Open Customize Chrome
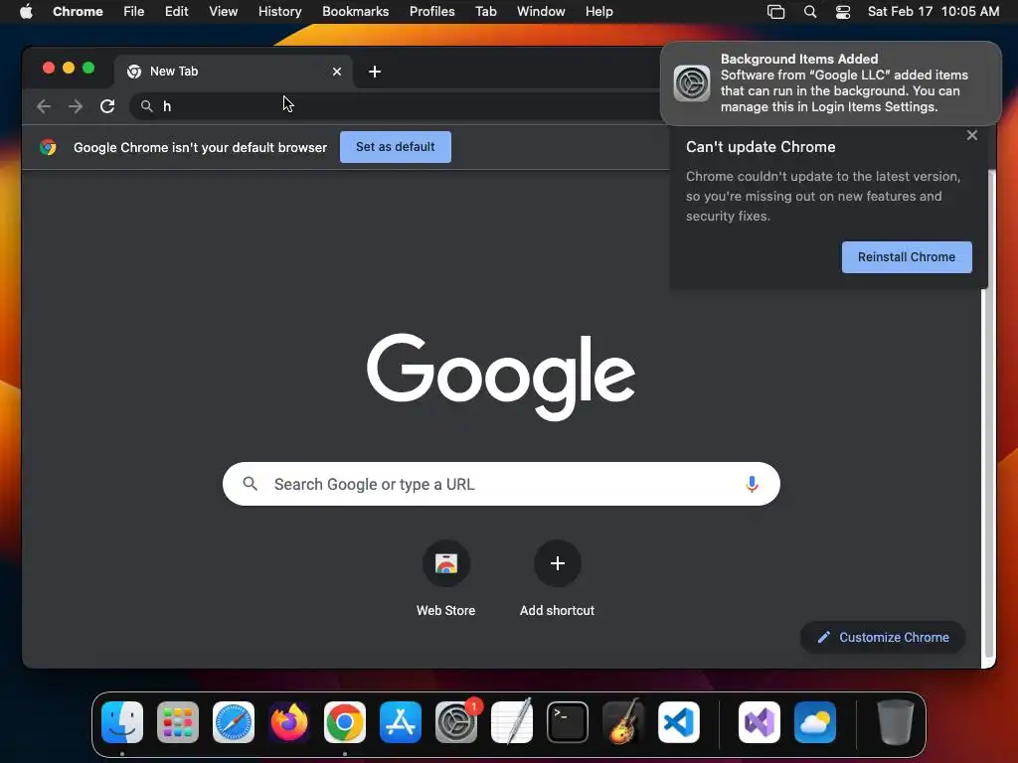 point(883,637)
